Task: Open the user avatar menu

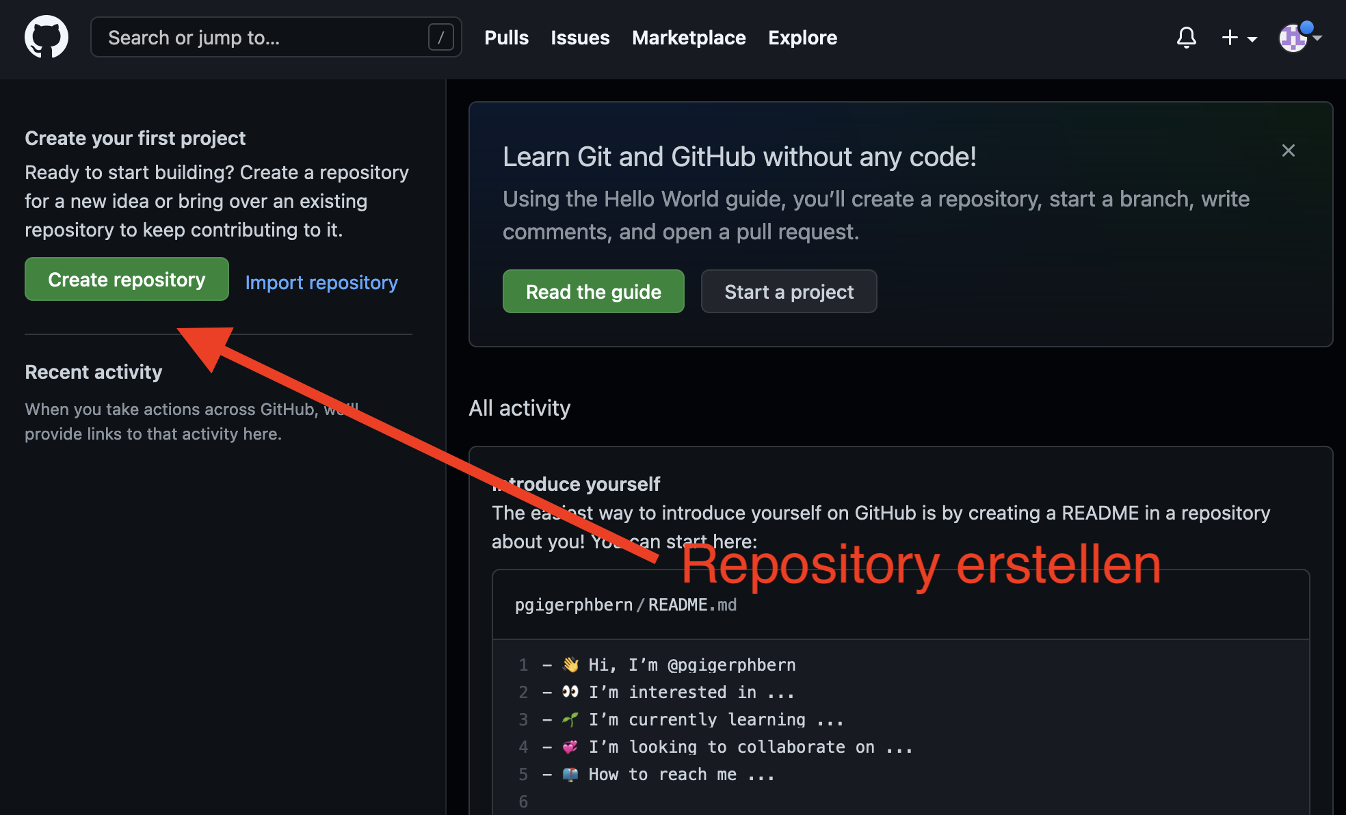Action: tap(1293, 38)
